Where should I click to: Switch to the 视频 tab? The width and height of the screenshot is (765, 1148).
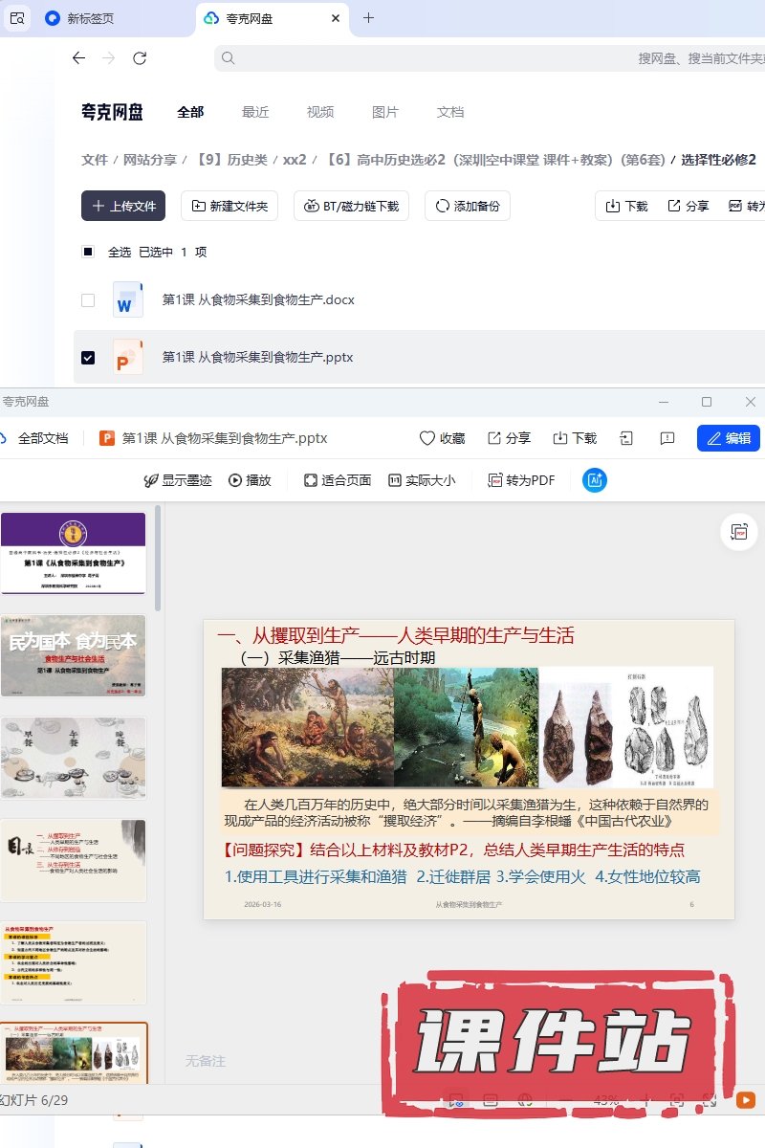tap(320, 112)
